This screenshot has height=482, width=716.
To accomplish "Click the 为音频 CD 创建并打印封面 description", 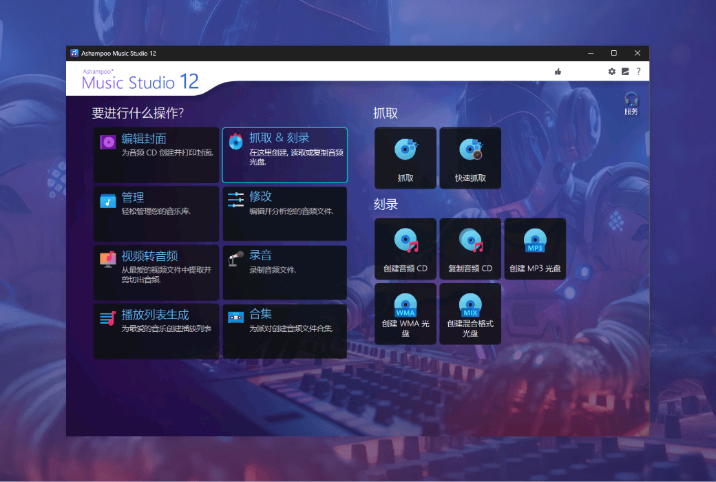I will coord(167,153).
